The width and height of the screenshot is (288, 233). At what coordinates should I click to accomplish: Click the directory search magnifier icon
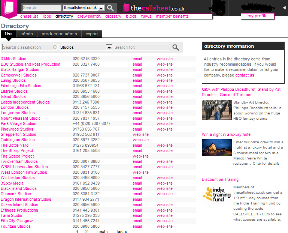pyautogui.click(x=176, y=48)
